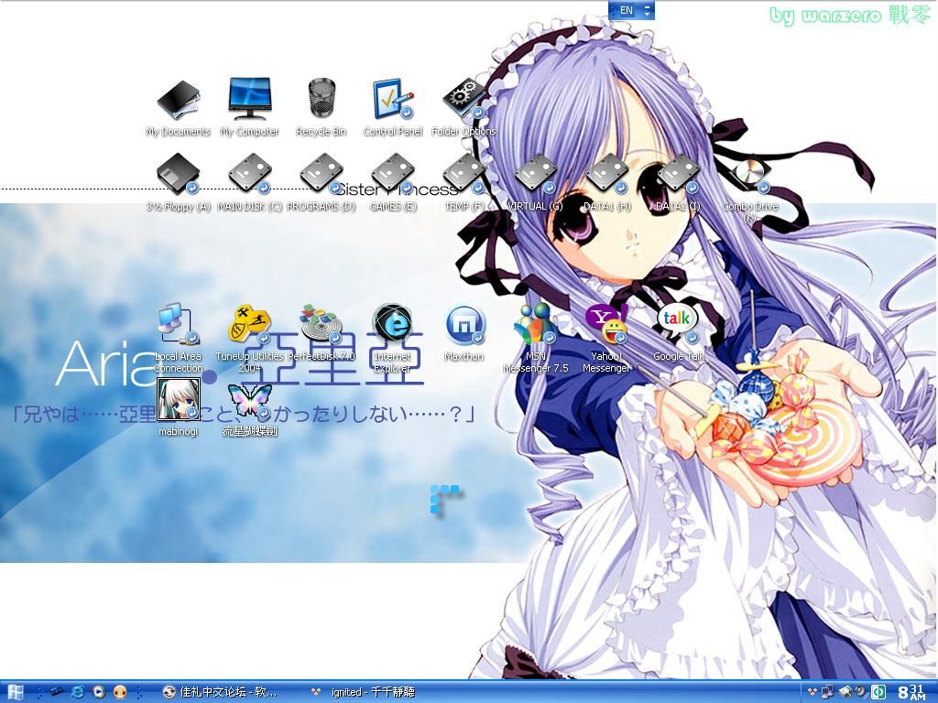Open language bar options arrow
The width and height of the screenshot is (938, 703).
coord(648,14)
